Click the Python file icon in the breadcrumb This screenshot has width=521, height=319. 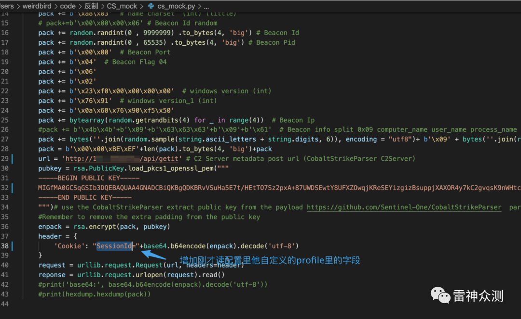pyautogui.click(x=151, y=6)
